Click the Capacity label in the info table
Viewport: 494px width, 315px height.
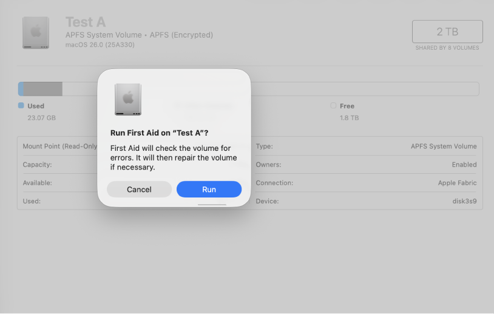pos(38,164)
